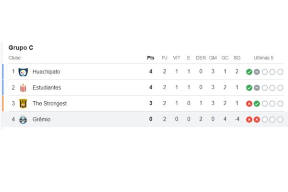The height and width of the screenshot is (192, 288).
Task: Click Huachipato's gray draw result icon
Action: point(257,72)
